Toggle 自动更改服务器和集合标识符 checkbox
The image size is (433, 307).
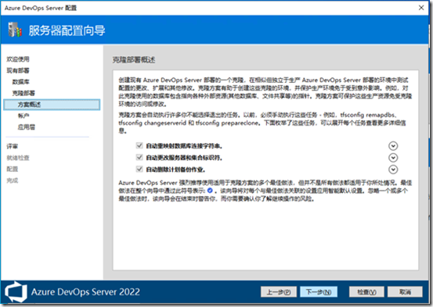(x=139, y=157)
